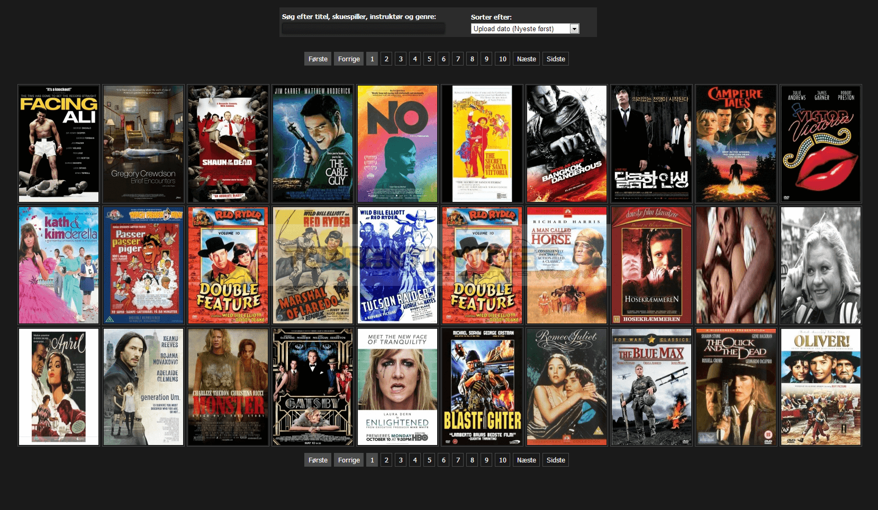Click the title, actor and genre search field

tap(363, 29)
